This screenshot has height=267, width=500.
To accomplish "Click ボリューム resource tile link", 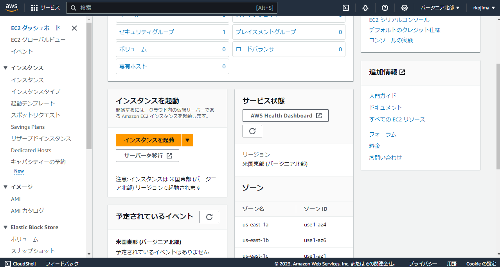I will point(133,49).
